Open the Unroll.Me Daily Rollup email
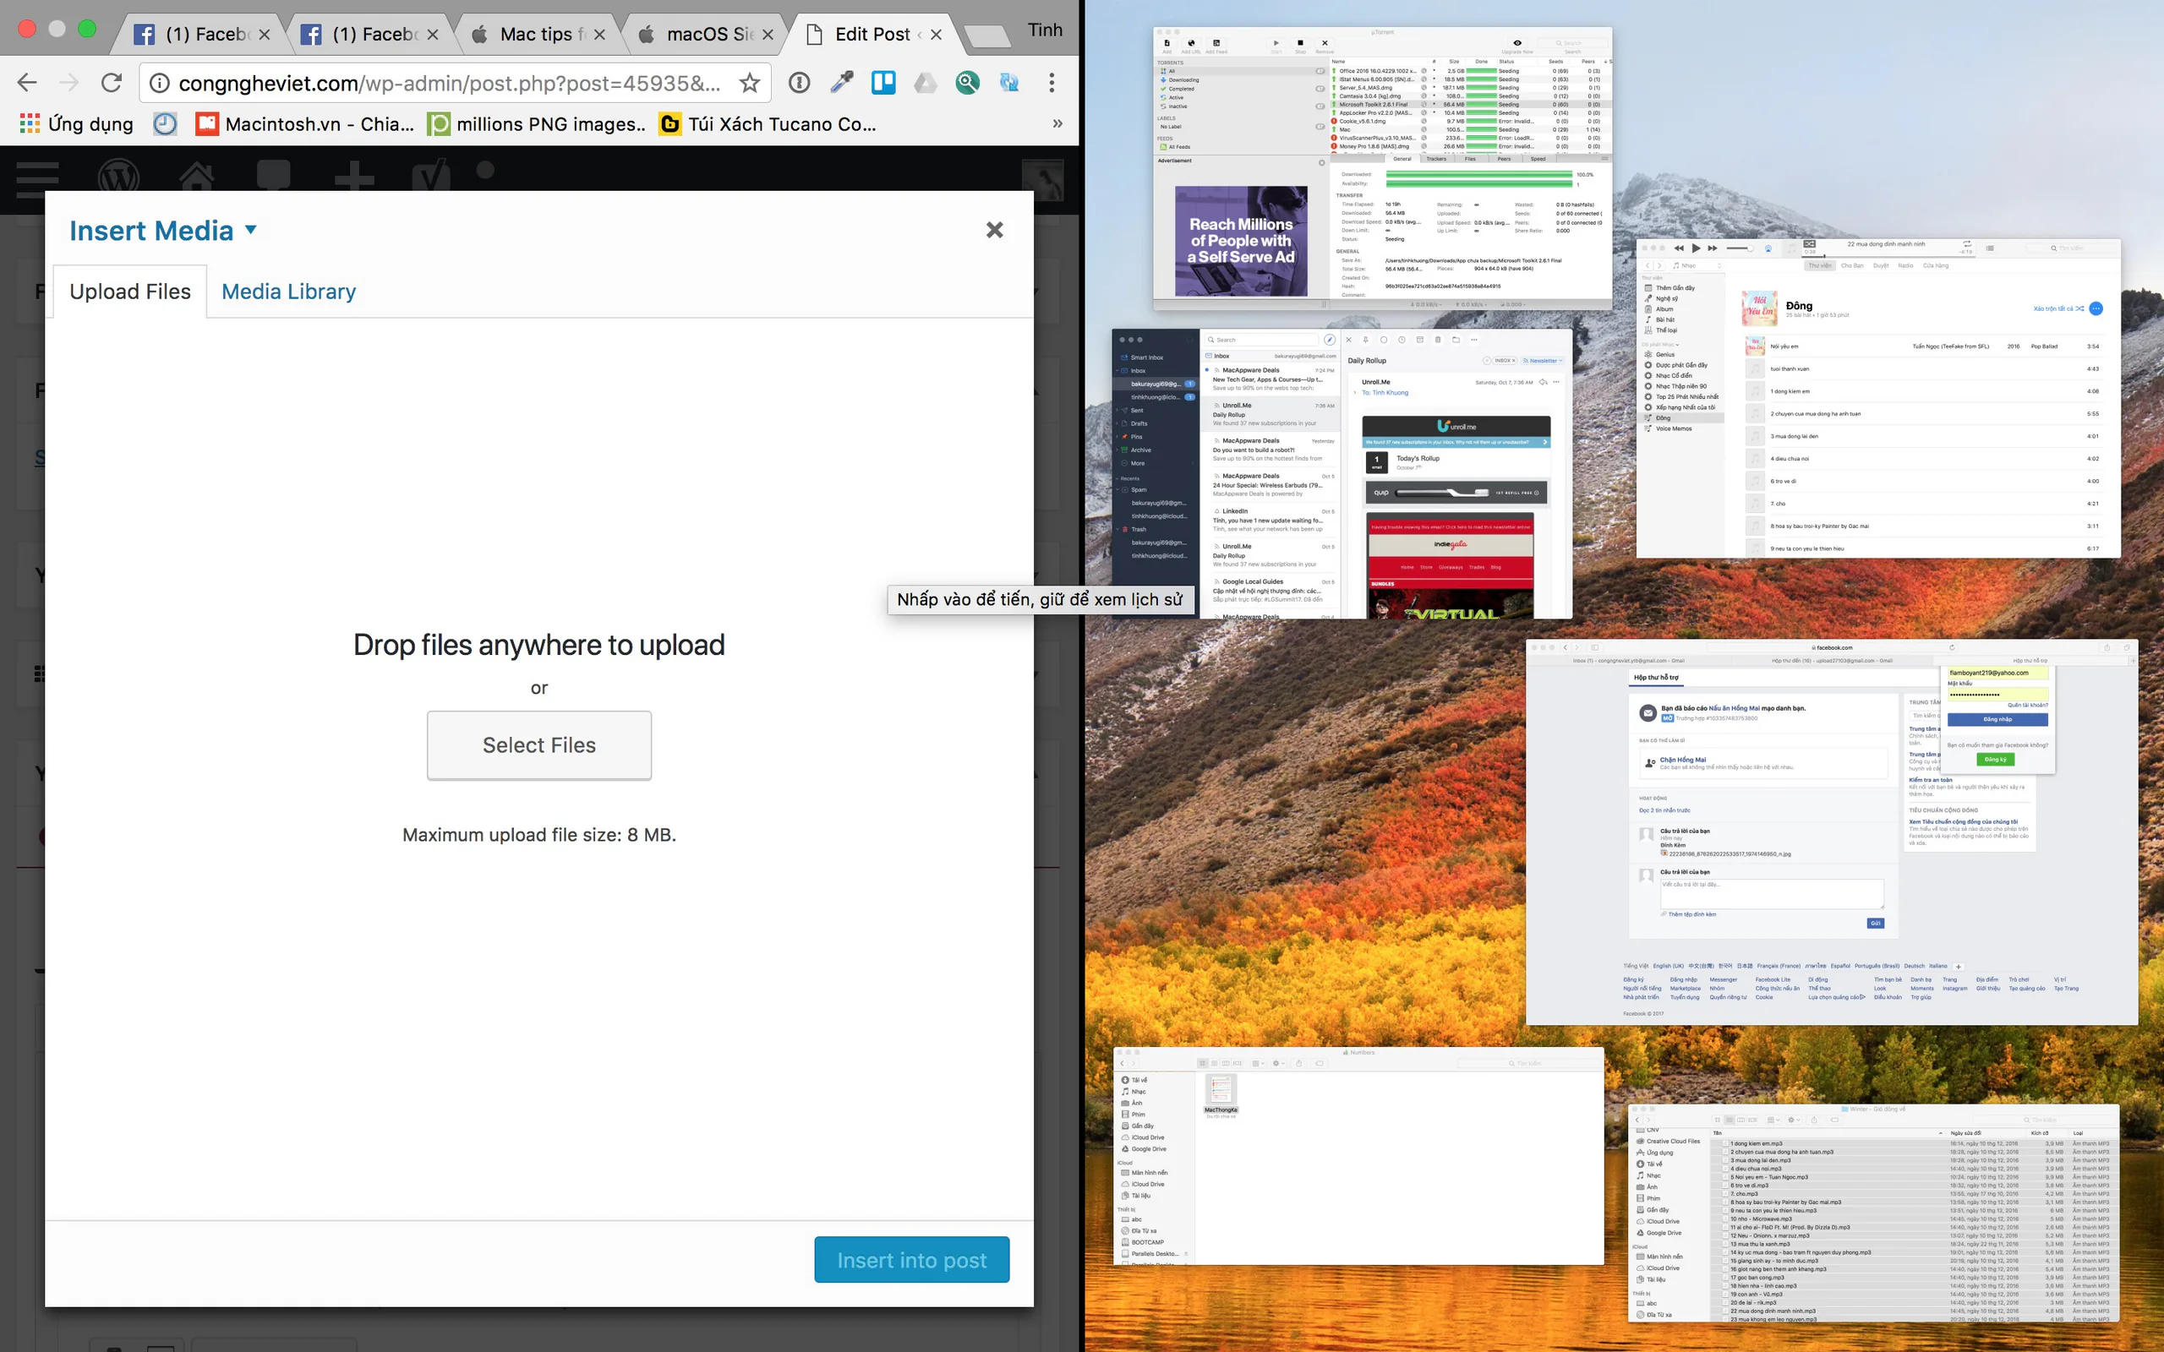This screenshot has width=2164, height=1352. point(1271,415)
